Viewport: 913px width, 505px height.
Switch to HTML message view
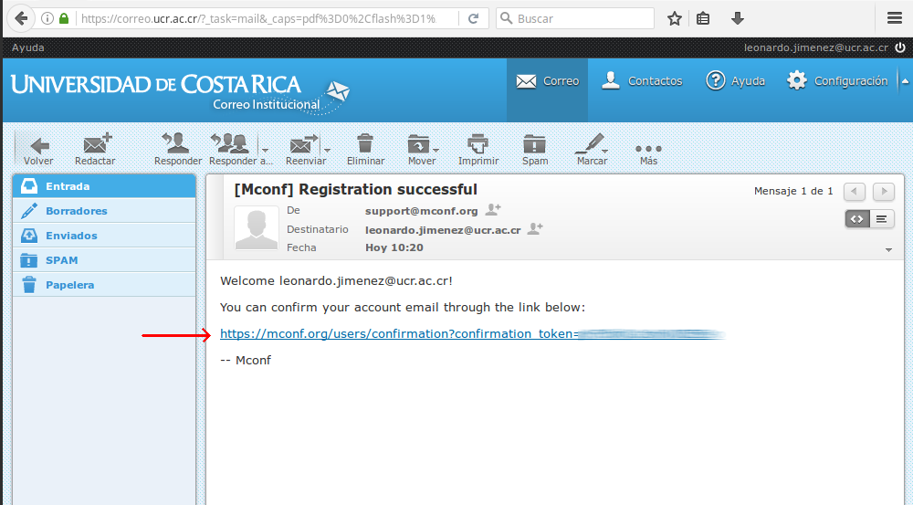click(x=856, y=218)
